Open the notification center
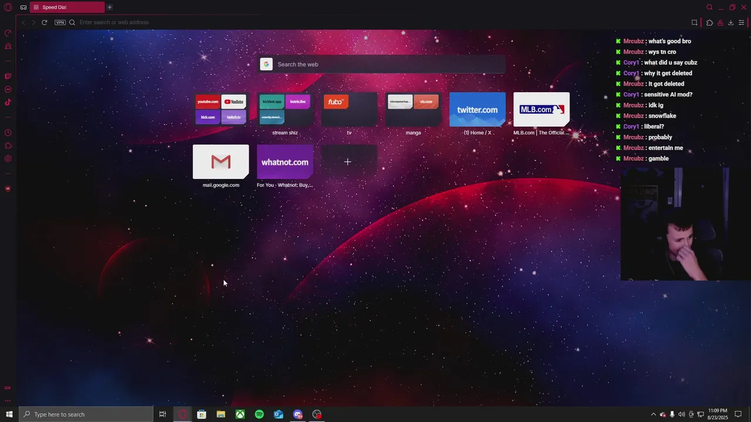The image size is (751, 422). click(x=738, y=414)
